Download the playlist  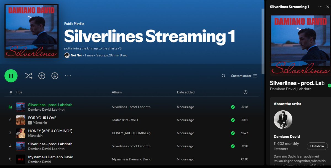click(55, 76)
